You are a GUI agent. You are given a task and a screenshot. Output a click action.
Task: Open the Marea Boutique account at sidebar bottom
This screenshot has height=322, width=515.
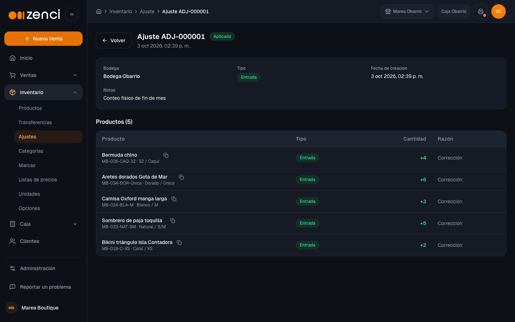43,308
